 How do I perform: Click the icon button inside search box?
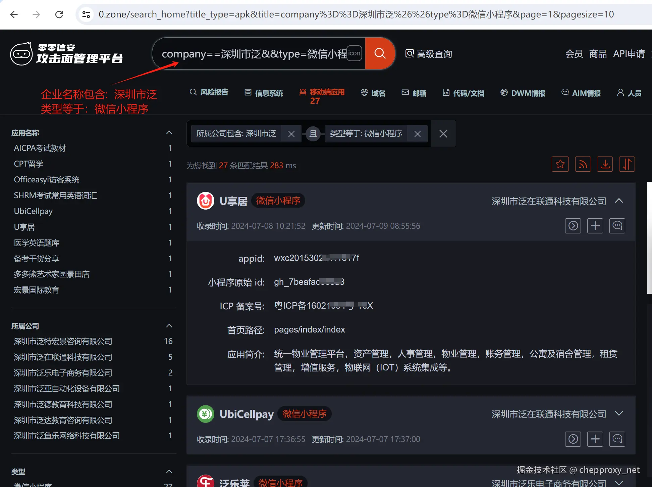354,53
